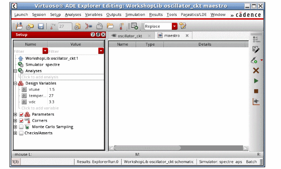Close the oscillator_ckt tab
This screenshot has height=169, width=281.
pyautogui.click(x=149, y=36)
